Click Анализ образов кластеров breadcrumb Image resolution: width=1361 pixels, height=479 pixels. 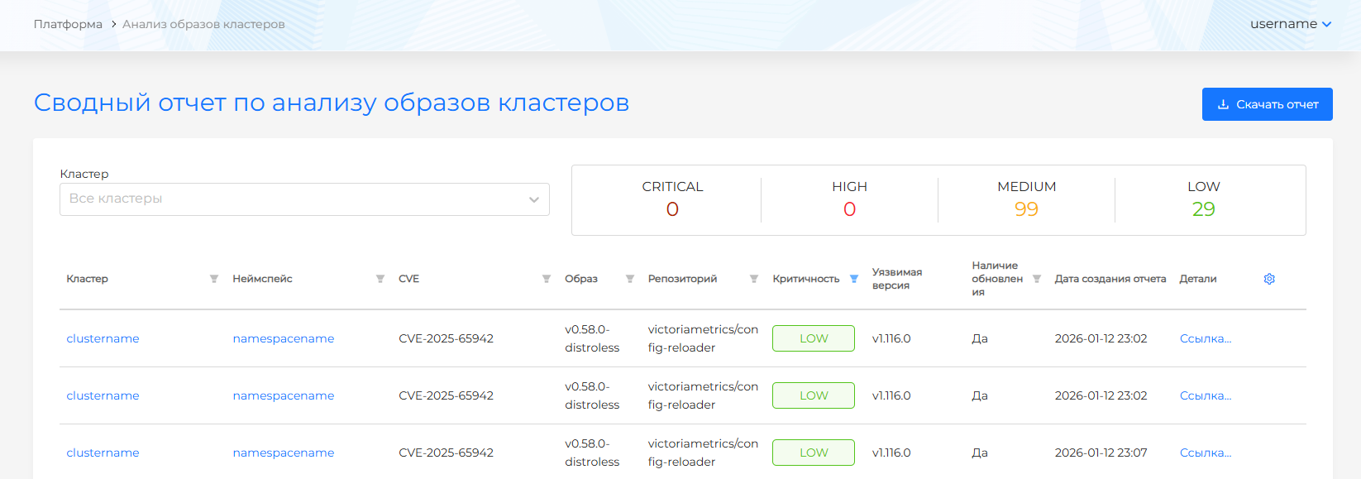click(x=203, y=24)
